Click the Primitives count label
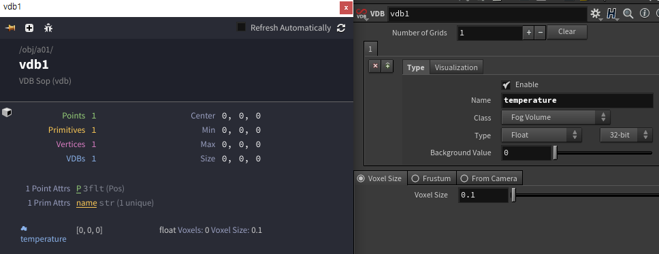659x254 pixels. pos(67,130)
